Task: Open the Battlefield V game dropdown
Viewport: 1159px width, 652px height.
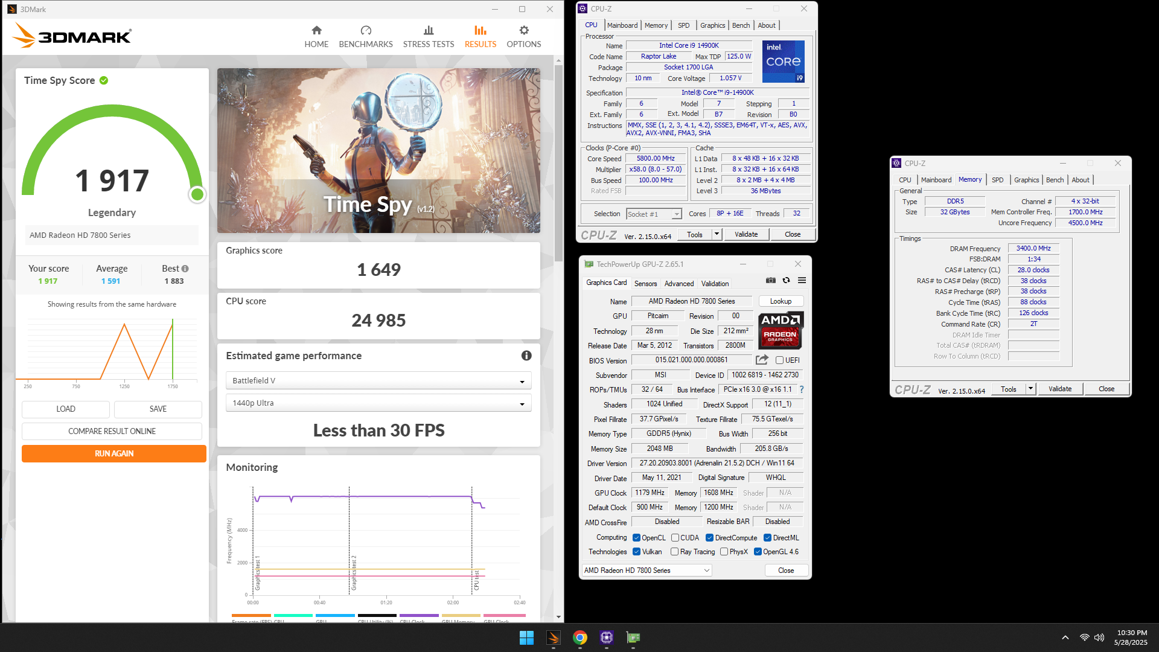Action: [378, 381]
